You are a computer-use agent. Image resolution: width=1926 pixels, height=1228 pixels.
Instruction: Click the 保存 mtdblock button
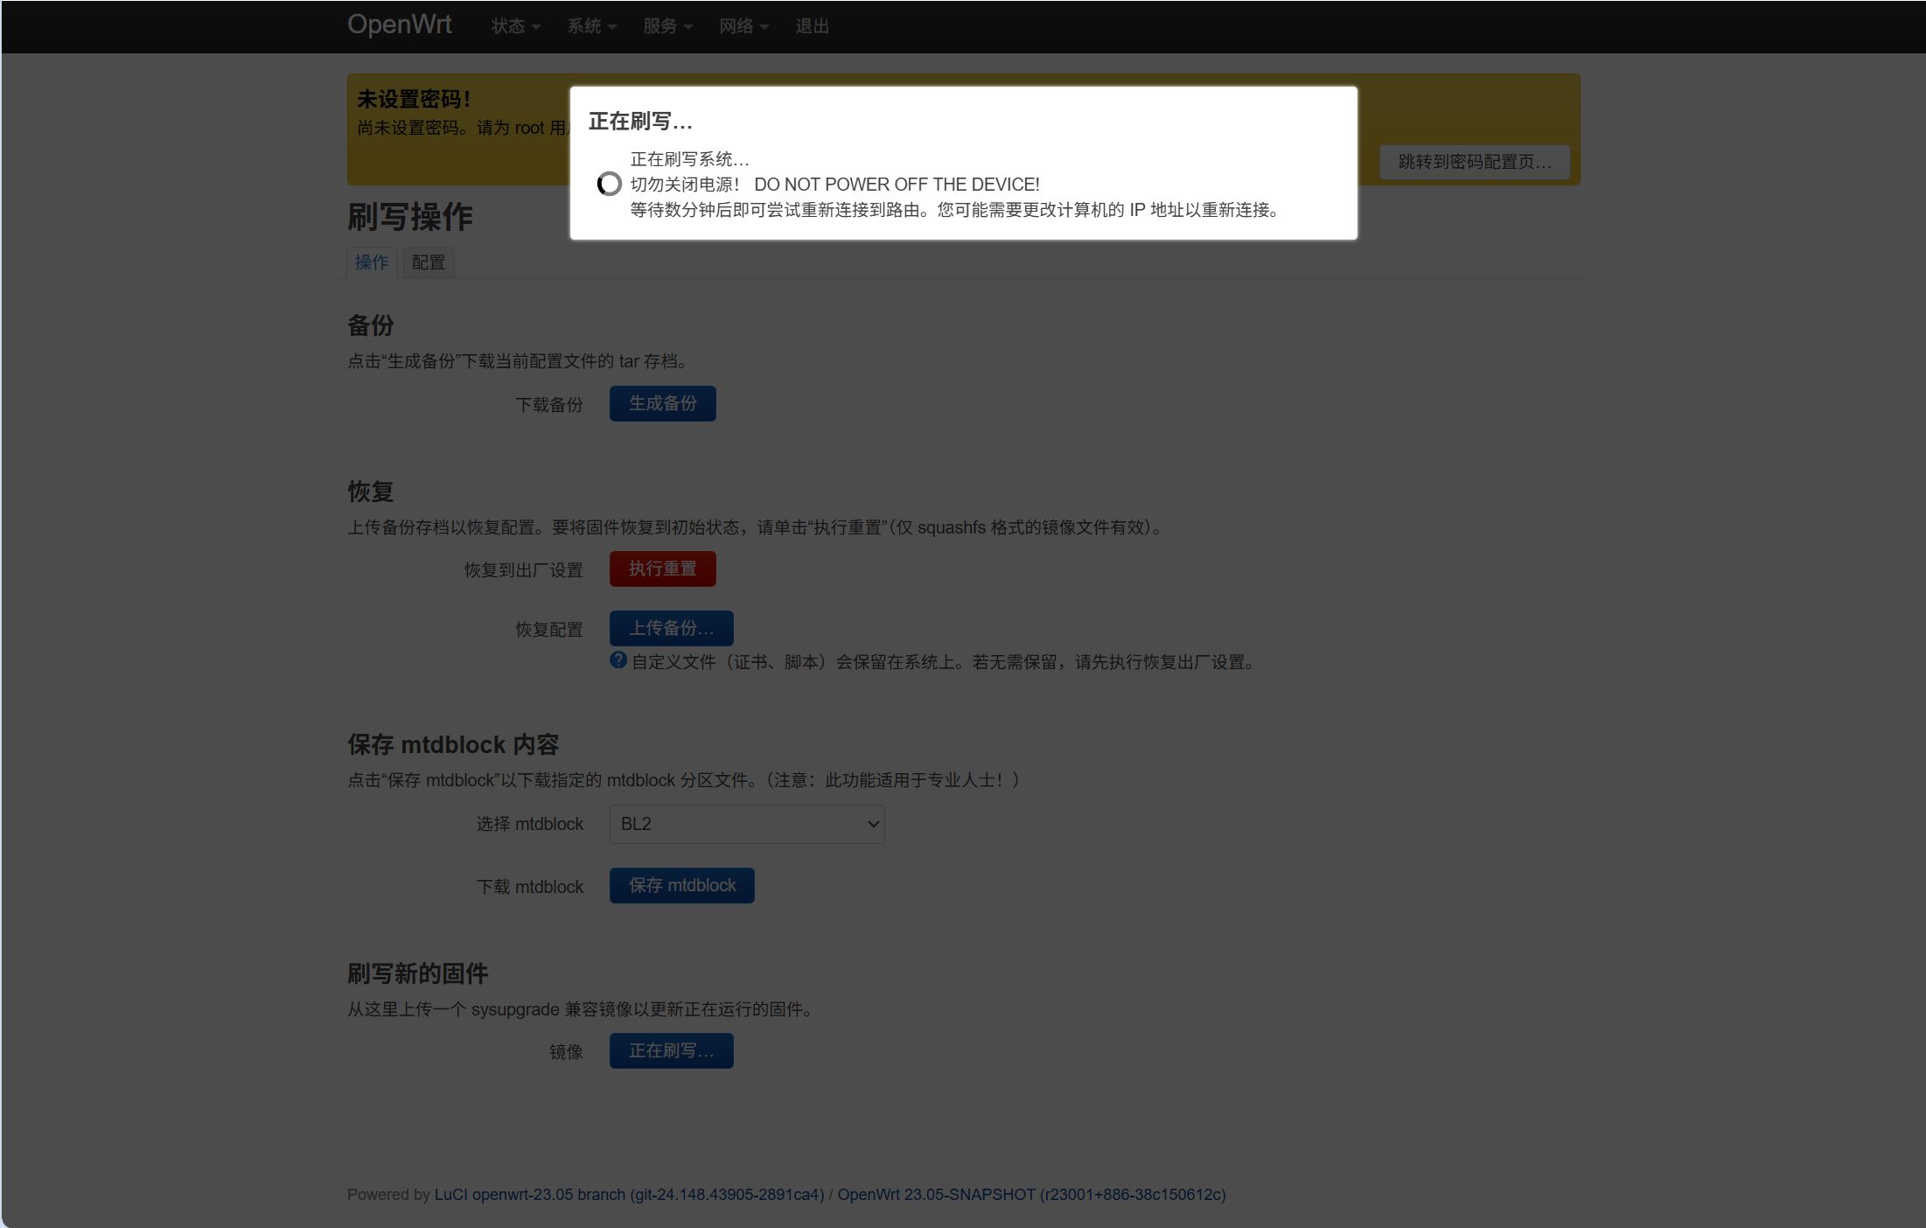click(x=682, y=885)
